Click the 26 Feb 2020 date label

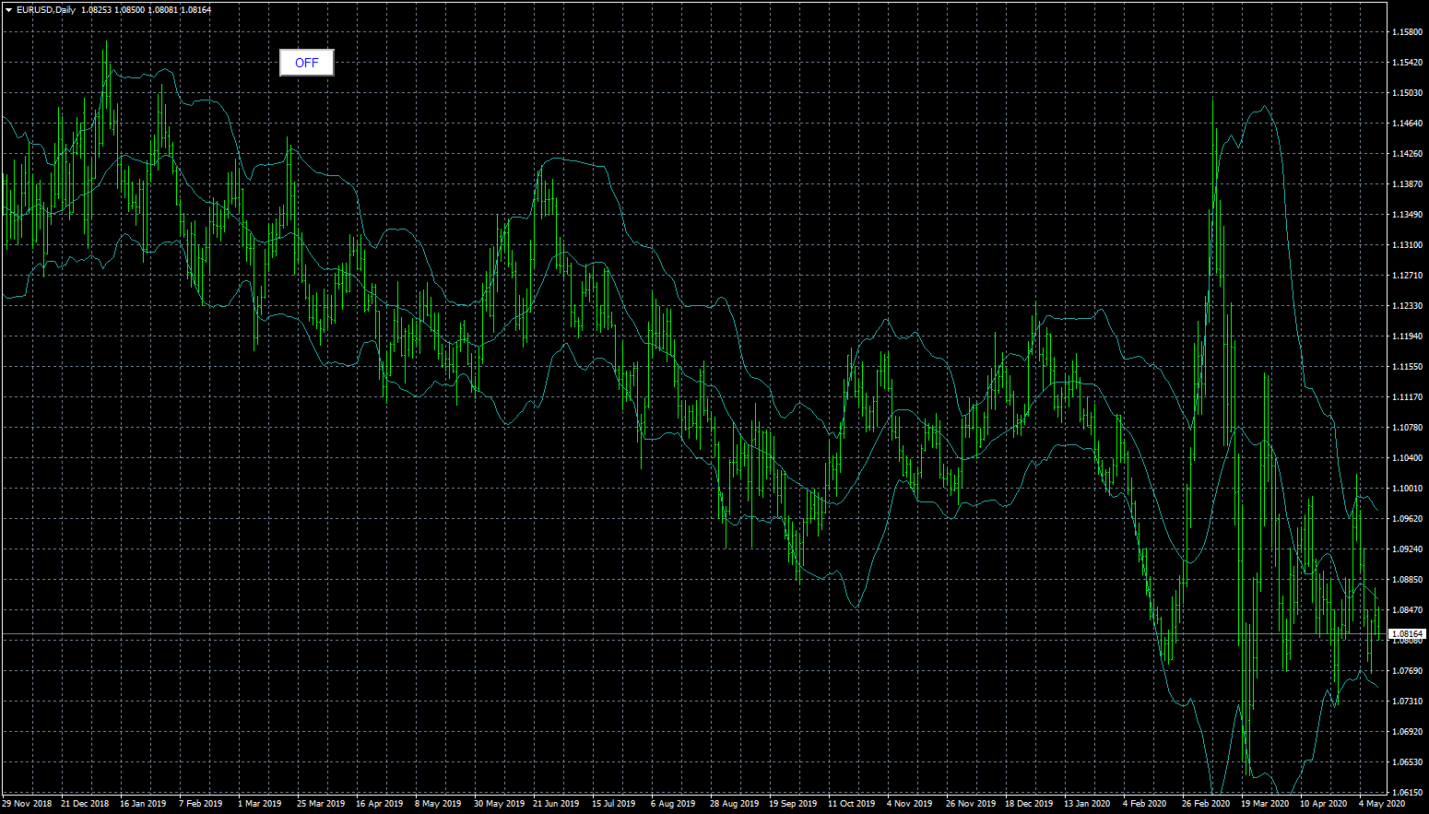click(1206, 804)
